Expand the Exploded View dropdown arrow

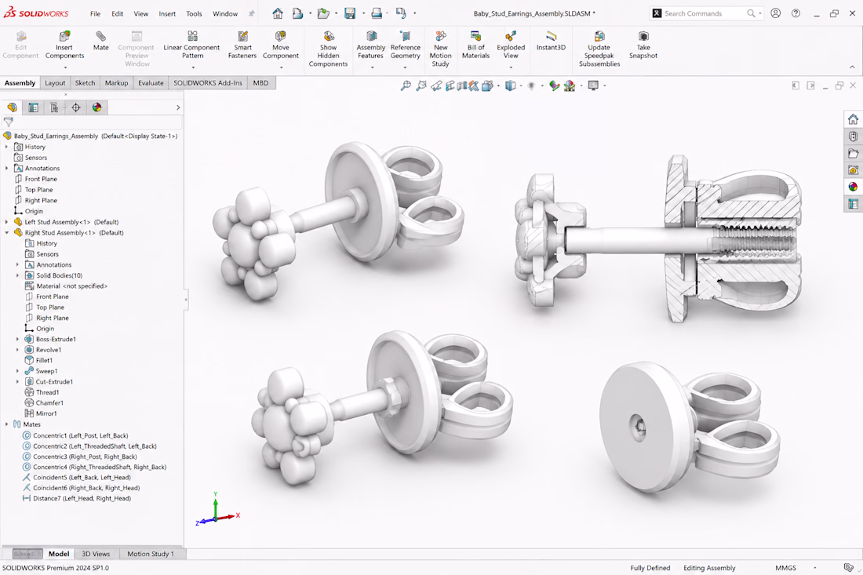pyautogui.click(x=511, y=67)
